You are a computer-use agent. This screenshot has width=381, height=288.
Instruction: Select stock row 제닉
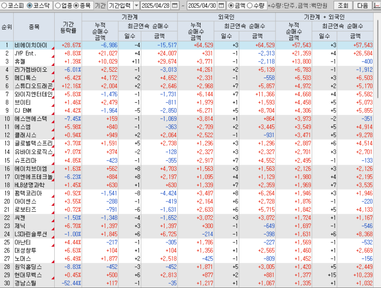click(187, 226)
